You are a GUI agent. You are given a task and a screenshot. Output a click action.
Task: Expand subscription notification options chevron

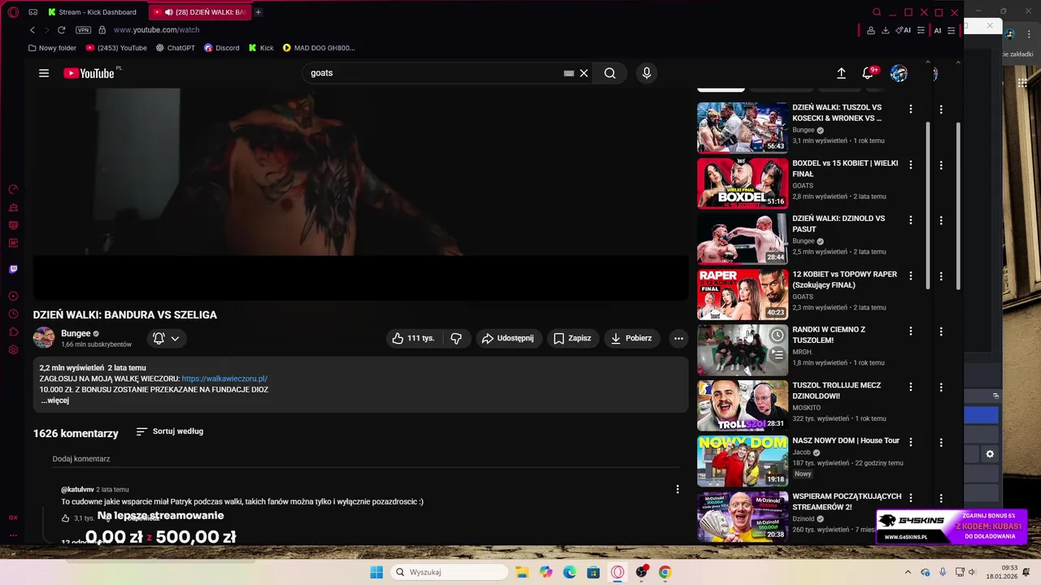click(175, 338)
